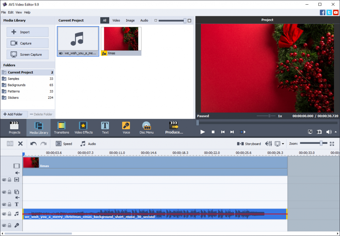Adjust the media thumbnail size slider
The height and width of the screenshot is (236, 340).
[173, 21]
